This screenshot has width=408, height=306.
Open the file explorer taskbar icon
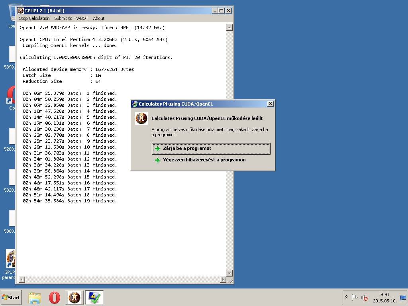[x=35, y=298]
